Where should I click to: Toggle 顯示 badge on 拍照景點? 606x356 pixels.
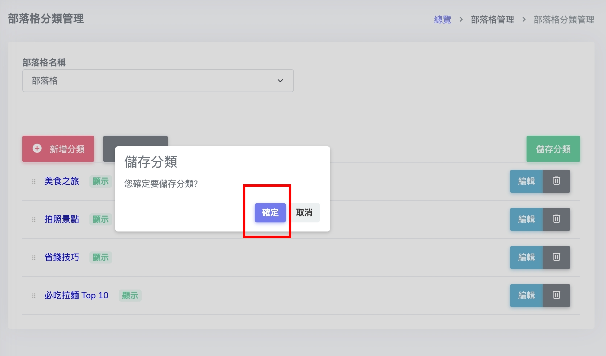pos(101,219)
